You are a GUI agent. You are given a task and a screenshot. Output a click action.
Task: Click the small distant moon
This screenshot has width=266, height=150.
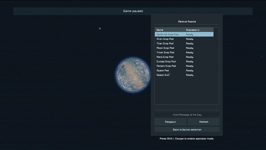(100, 28)
